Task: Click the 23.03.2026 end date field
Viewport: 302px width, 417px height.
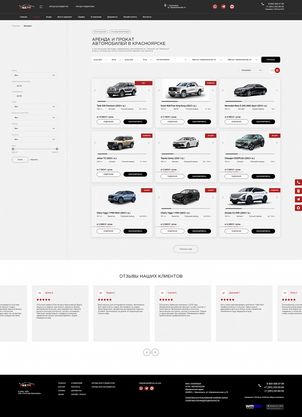Action: click(x=131, y=60)
